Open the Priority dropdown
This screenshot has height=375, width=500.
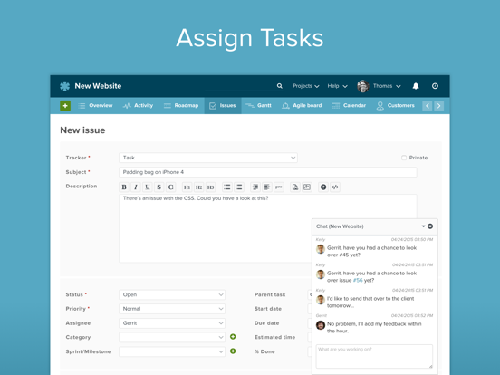[172, 309]
